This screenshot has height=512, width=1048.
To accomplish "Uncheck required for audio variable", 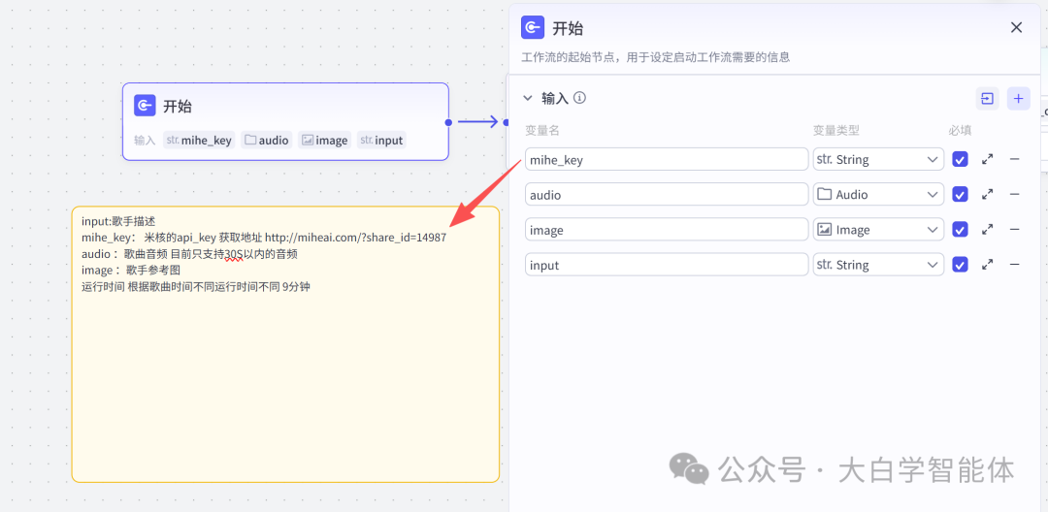I will click(960, 194).
